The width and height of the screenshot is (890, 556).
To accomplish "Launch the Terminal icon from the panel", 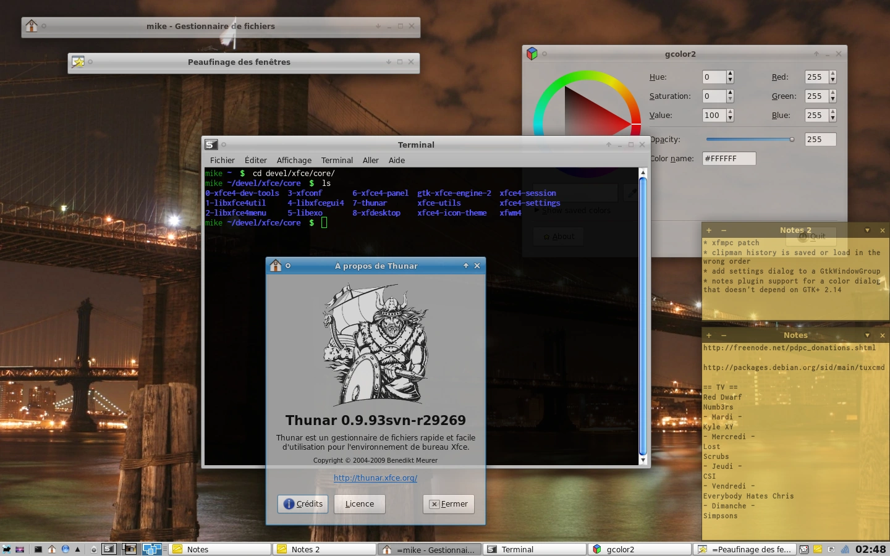I will (x=38, y=549).
